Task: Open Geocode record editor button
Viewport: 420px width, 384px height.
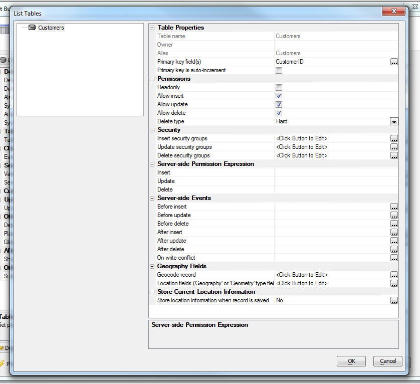Action: tap(394, 275)
